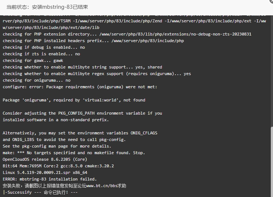Close the mbstring-83 install log dialog

[271, 1]
